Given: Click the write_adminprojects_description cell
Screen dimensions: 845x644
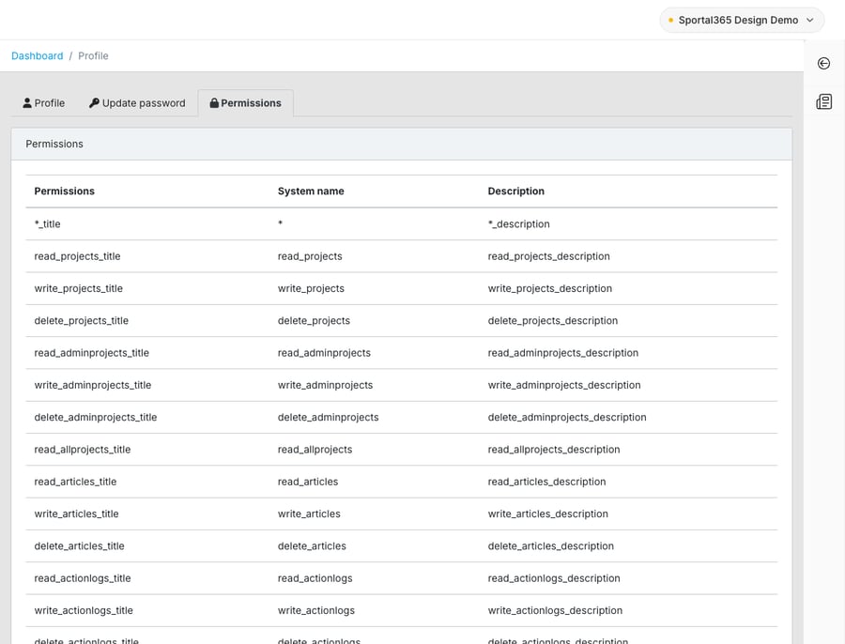Looking at the screenshot, I should [628, 385].
